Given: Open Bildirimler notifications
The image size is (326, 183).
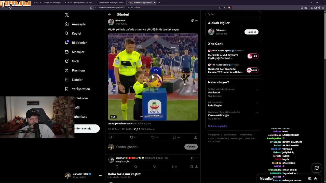Looking at the screenshot, I should [x=76, y=43].
